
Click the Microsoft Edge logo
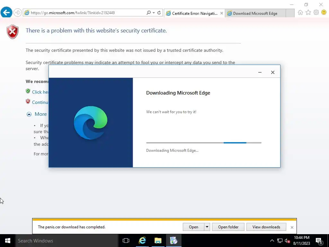point(91,123)
